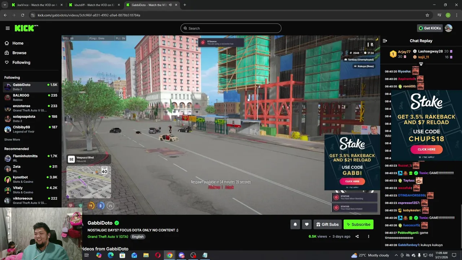462x260 pixels.
Task: Open Home in the sidebar
Action: click(18, 43)
